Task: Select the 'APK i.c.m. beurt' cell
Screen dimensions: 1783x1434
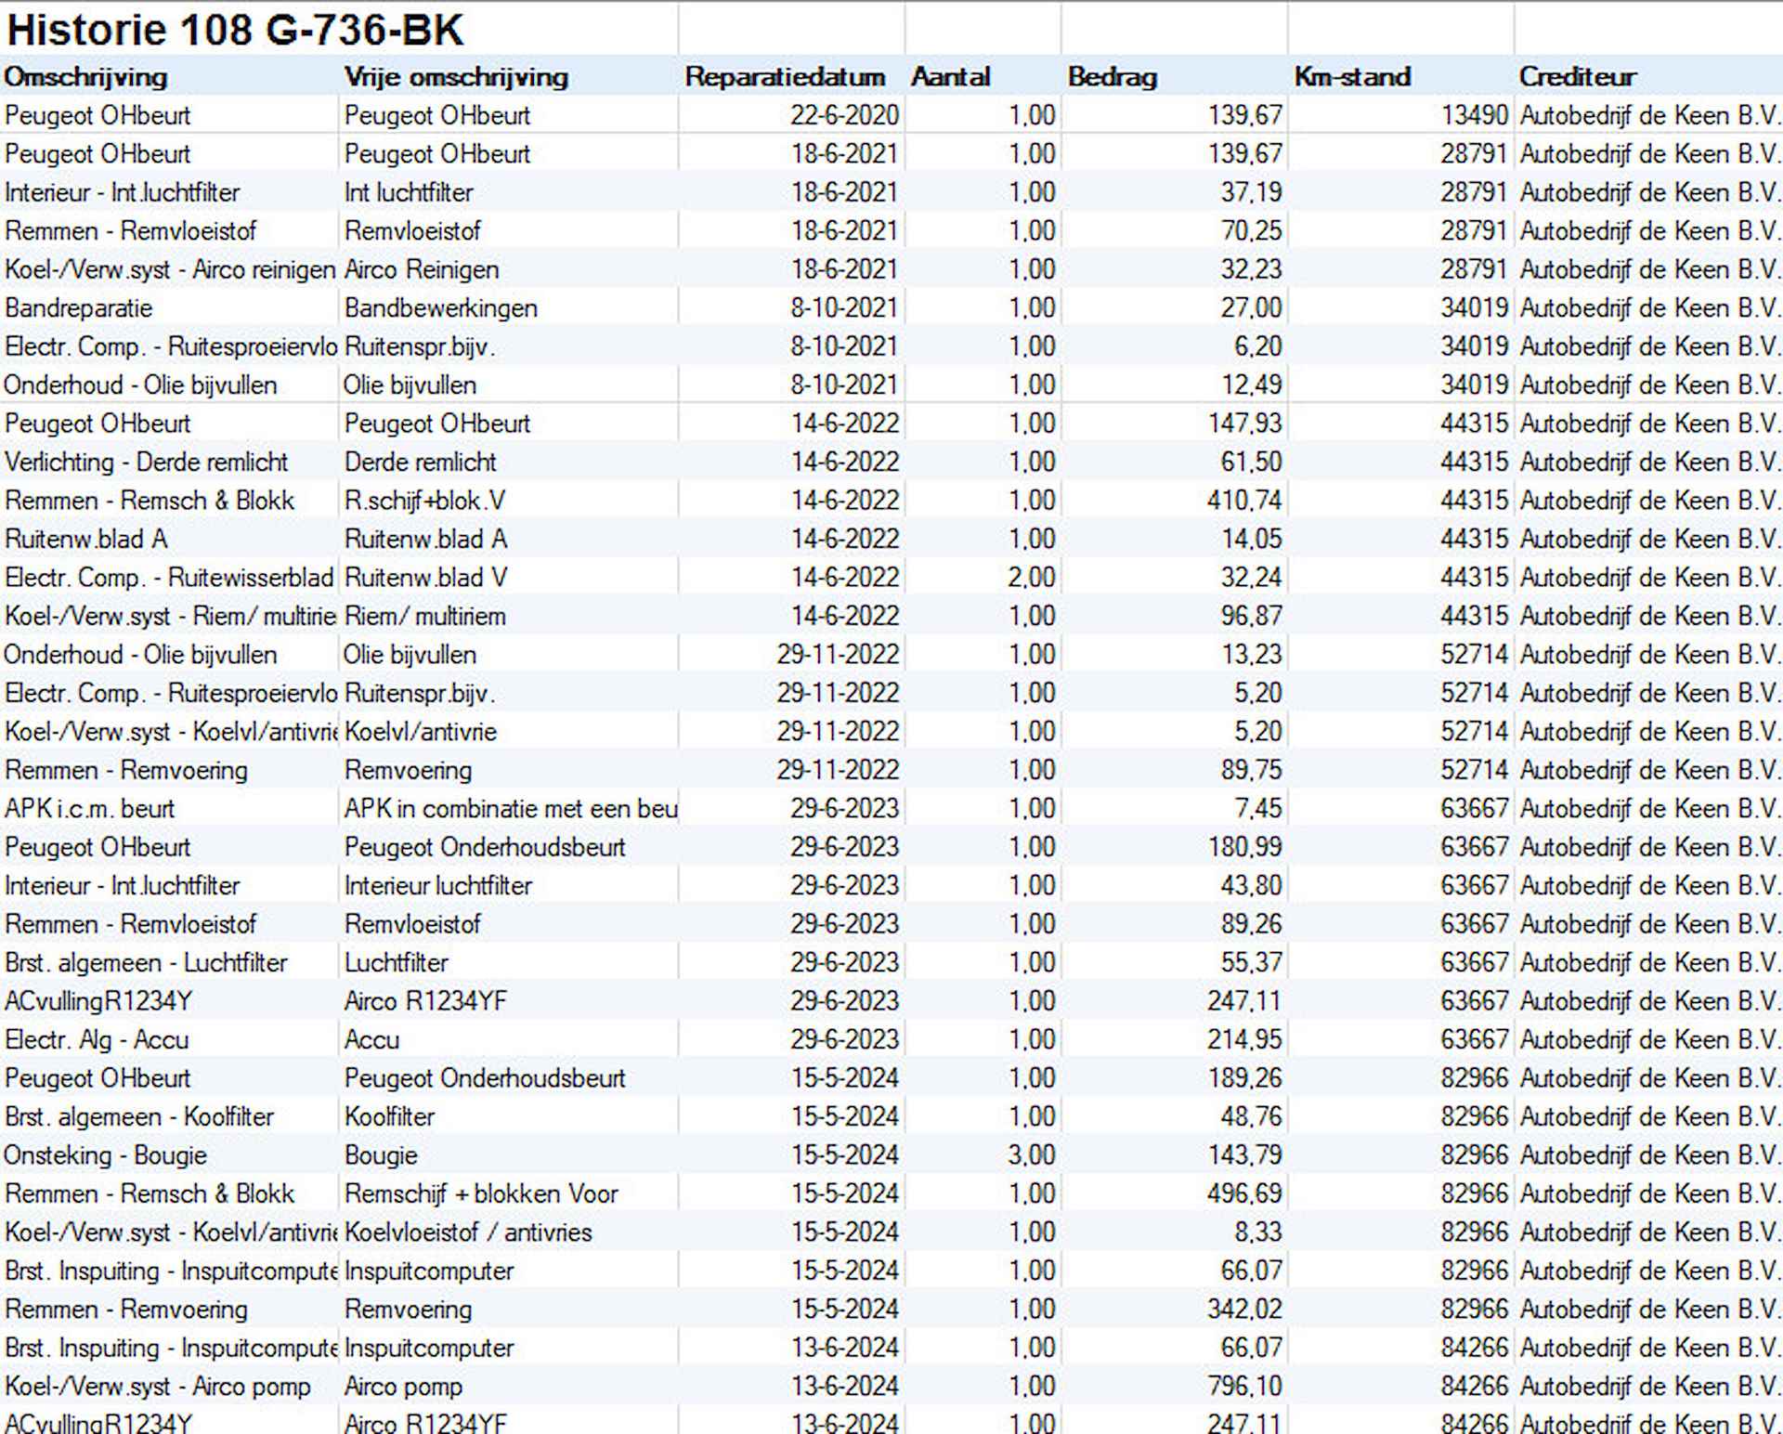Action: click(x=89, y=809)
